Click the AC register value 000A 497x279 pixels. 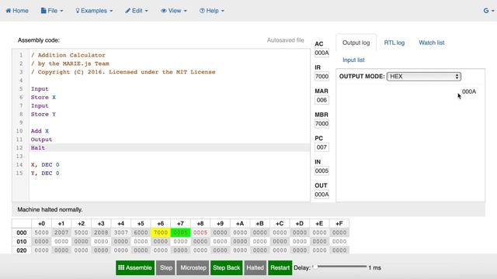click(321, 53)
